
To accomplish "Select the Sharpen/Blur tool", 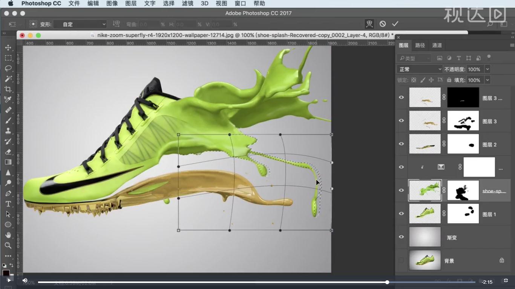I will [x=8, y=173].
